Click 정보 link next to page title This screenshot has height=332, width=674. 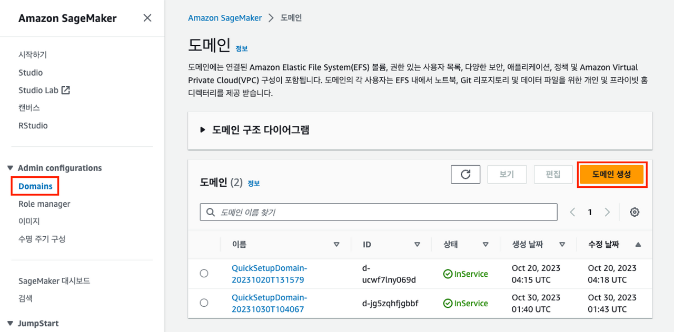[x=242, y=48]
